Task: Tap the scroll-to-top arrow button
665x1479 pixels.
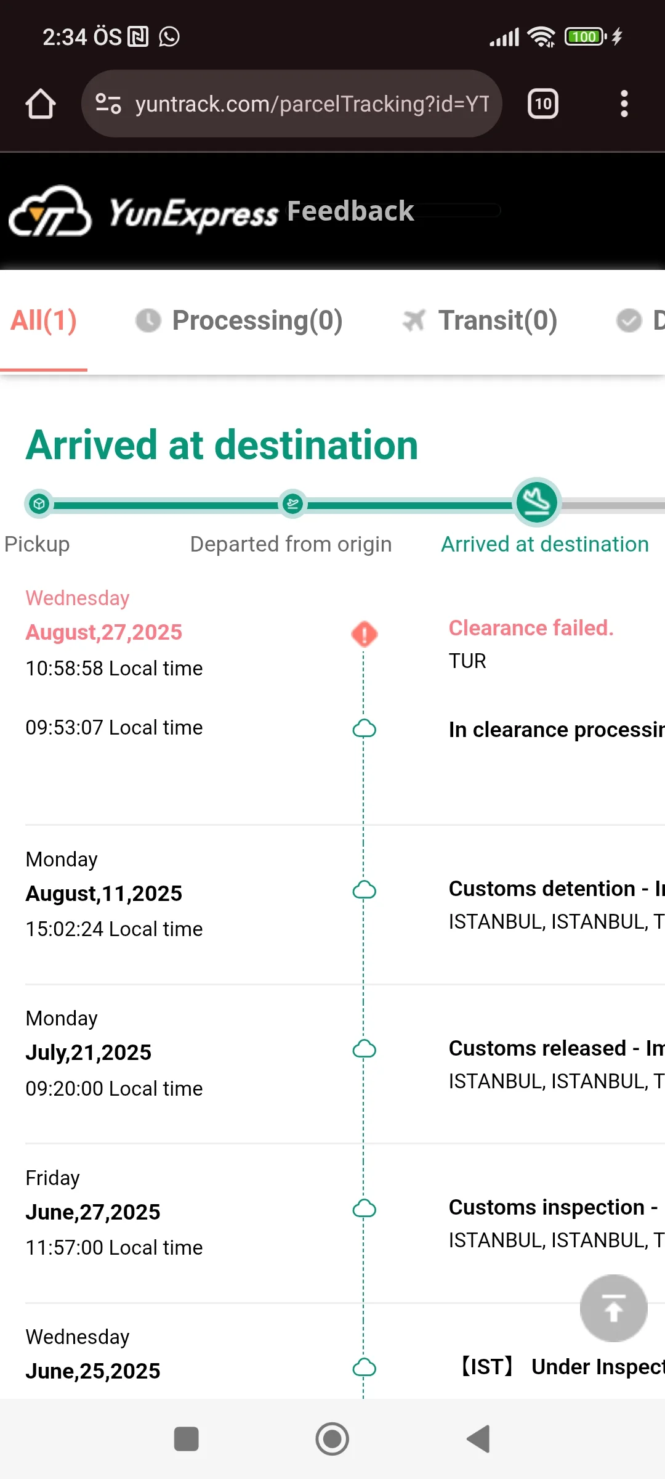Action: point(613,1308)
